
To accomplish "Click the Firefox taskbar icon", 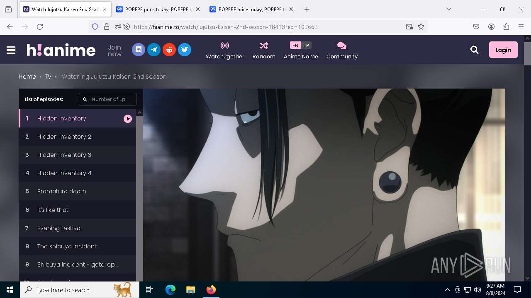I will [211, 290].
